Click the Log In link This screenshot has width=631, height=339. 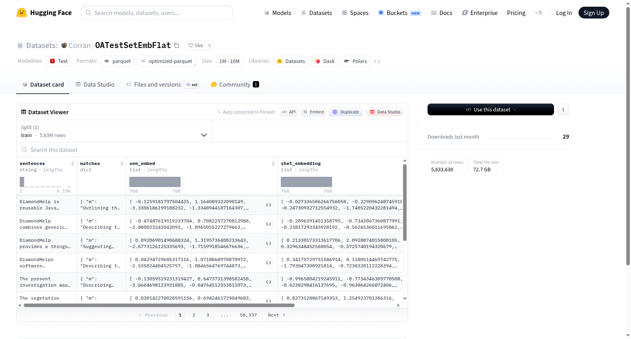(x=564, y=13)
